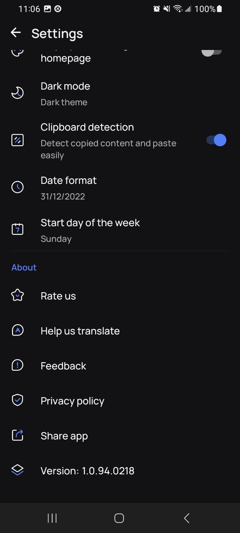Click the calendar icon showing number 7
240x533 pixels.
point(17,229)
